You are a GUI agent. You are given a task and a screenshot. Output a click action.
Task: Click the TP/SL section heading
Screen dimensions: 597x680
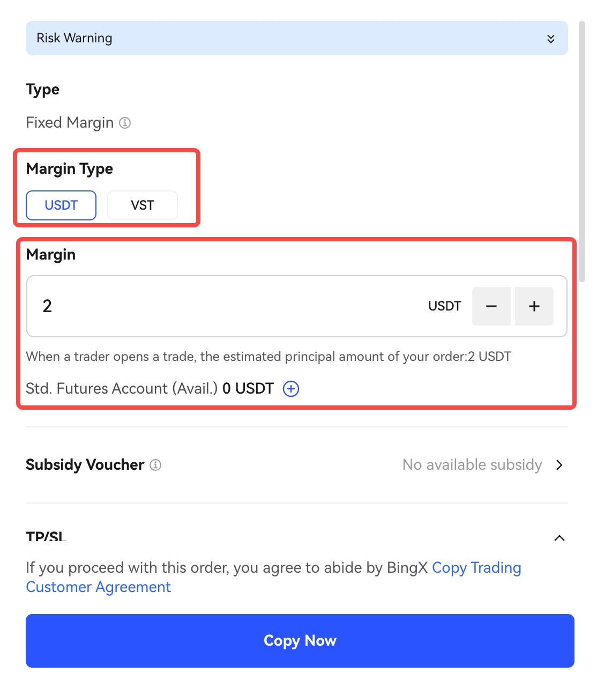[46, 536]
